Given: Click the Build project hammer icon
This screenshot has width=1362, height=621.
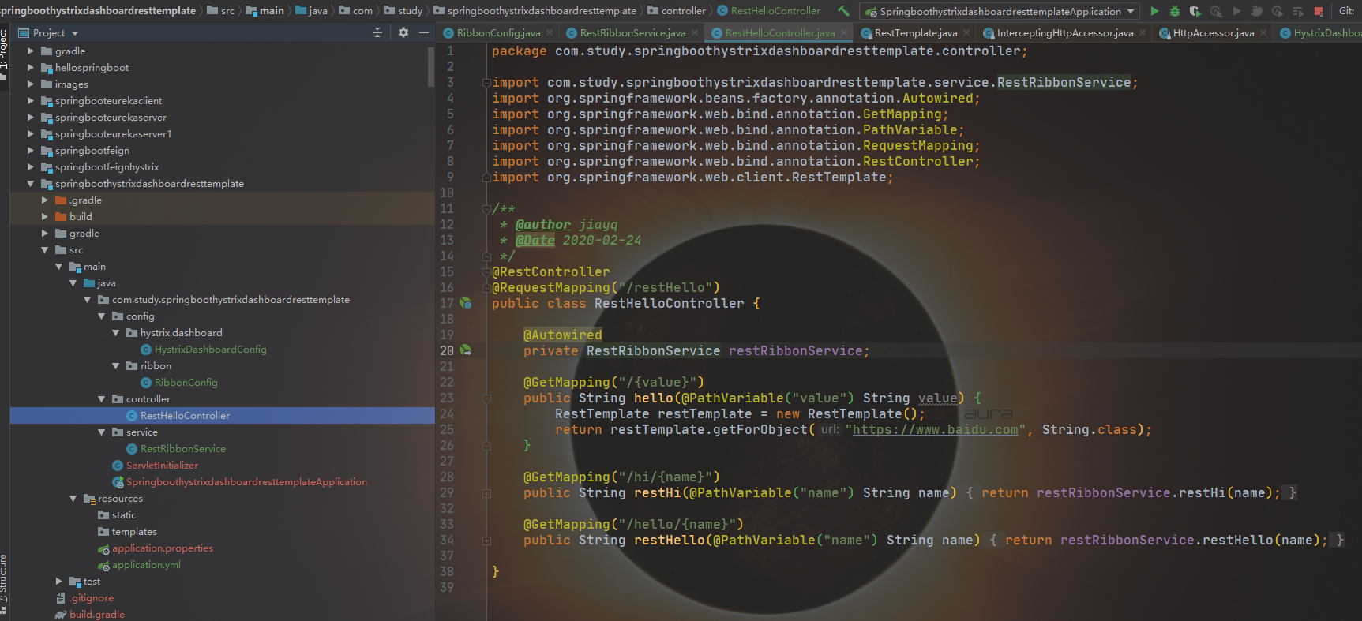Looking at the screenshot, I should (x=844, y=11).
